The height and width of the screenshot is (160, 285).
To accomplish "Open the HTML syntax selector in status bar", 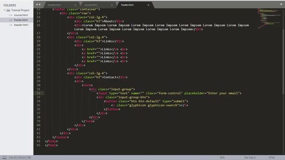I will [272, 157].
